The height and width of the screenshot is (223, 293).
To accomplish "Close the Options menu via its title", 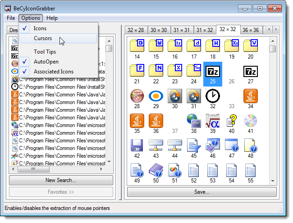I will (x=31, y=18).
